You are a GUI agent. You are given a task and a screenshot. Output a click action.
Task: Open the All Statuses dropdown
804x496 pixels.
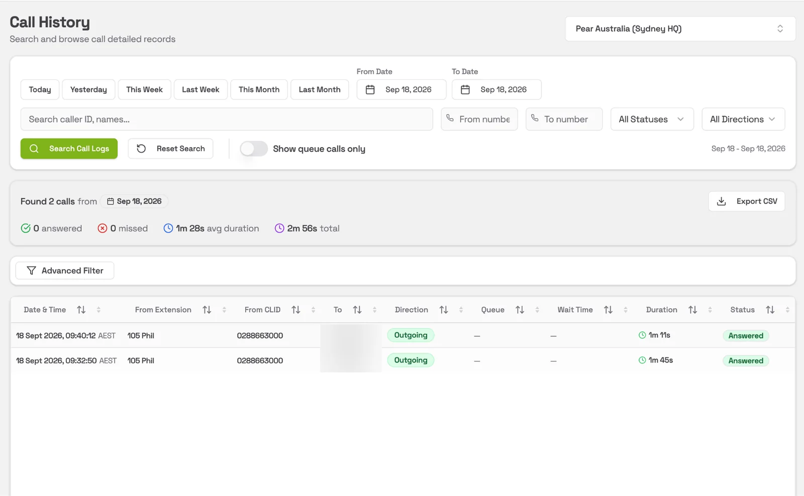coord(652,119)
